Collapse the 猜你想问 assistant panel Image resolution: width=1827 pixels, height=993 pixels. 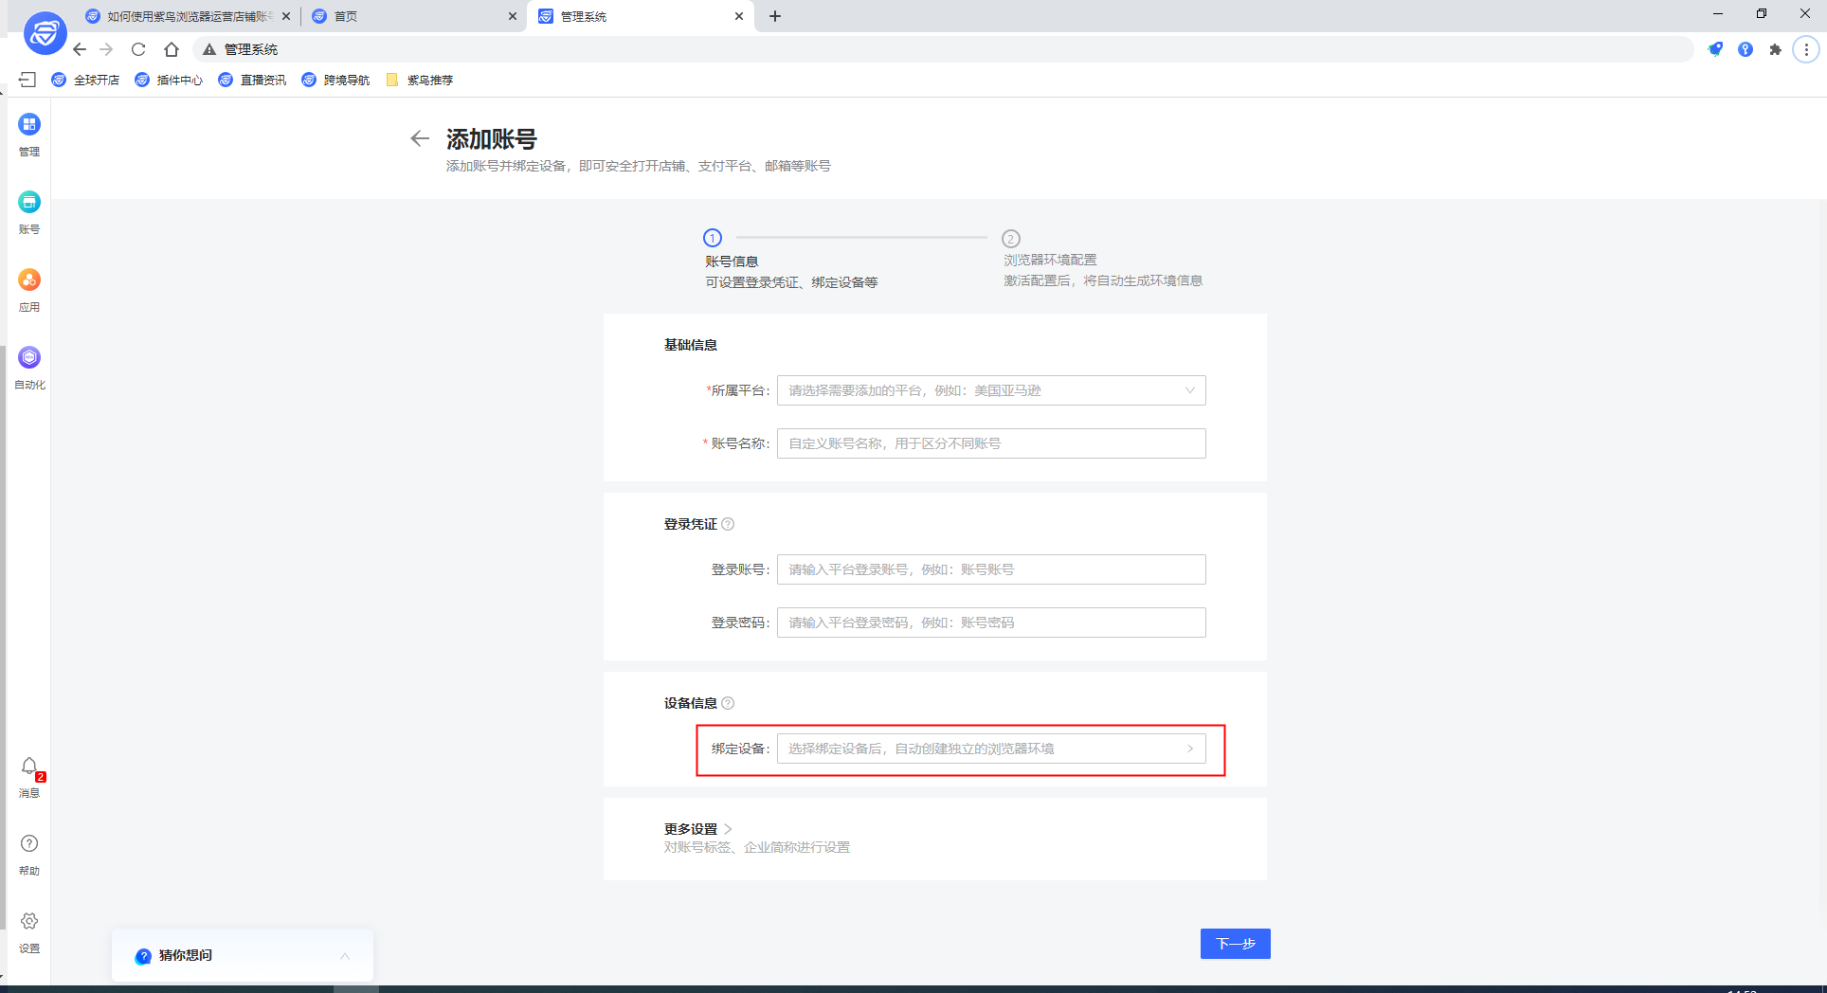click(345, 955)
